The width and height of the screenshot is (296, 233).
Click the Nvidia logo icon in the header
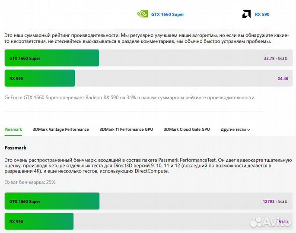point(143,14)
